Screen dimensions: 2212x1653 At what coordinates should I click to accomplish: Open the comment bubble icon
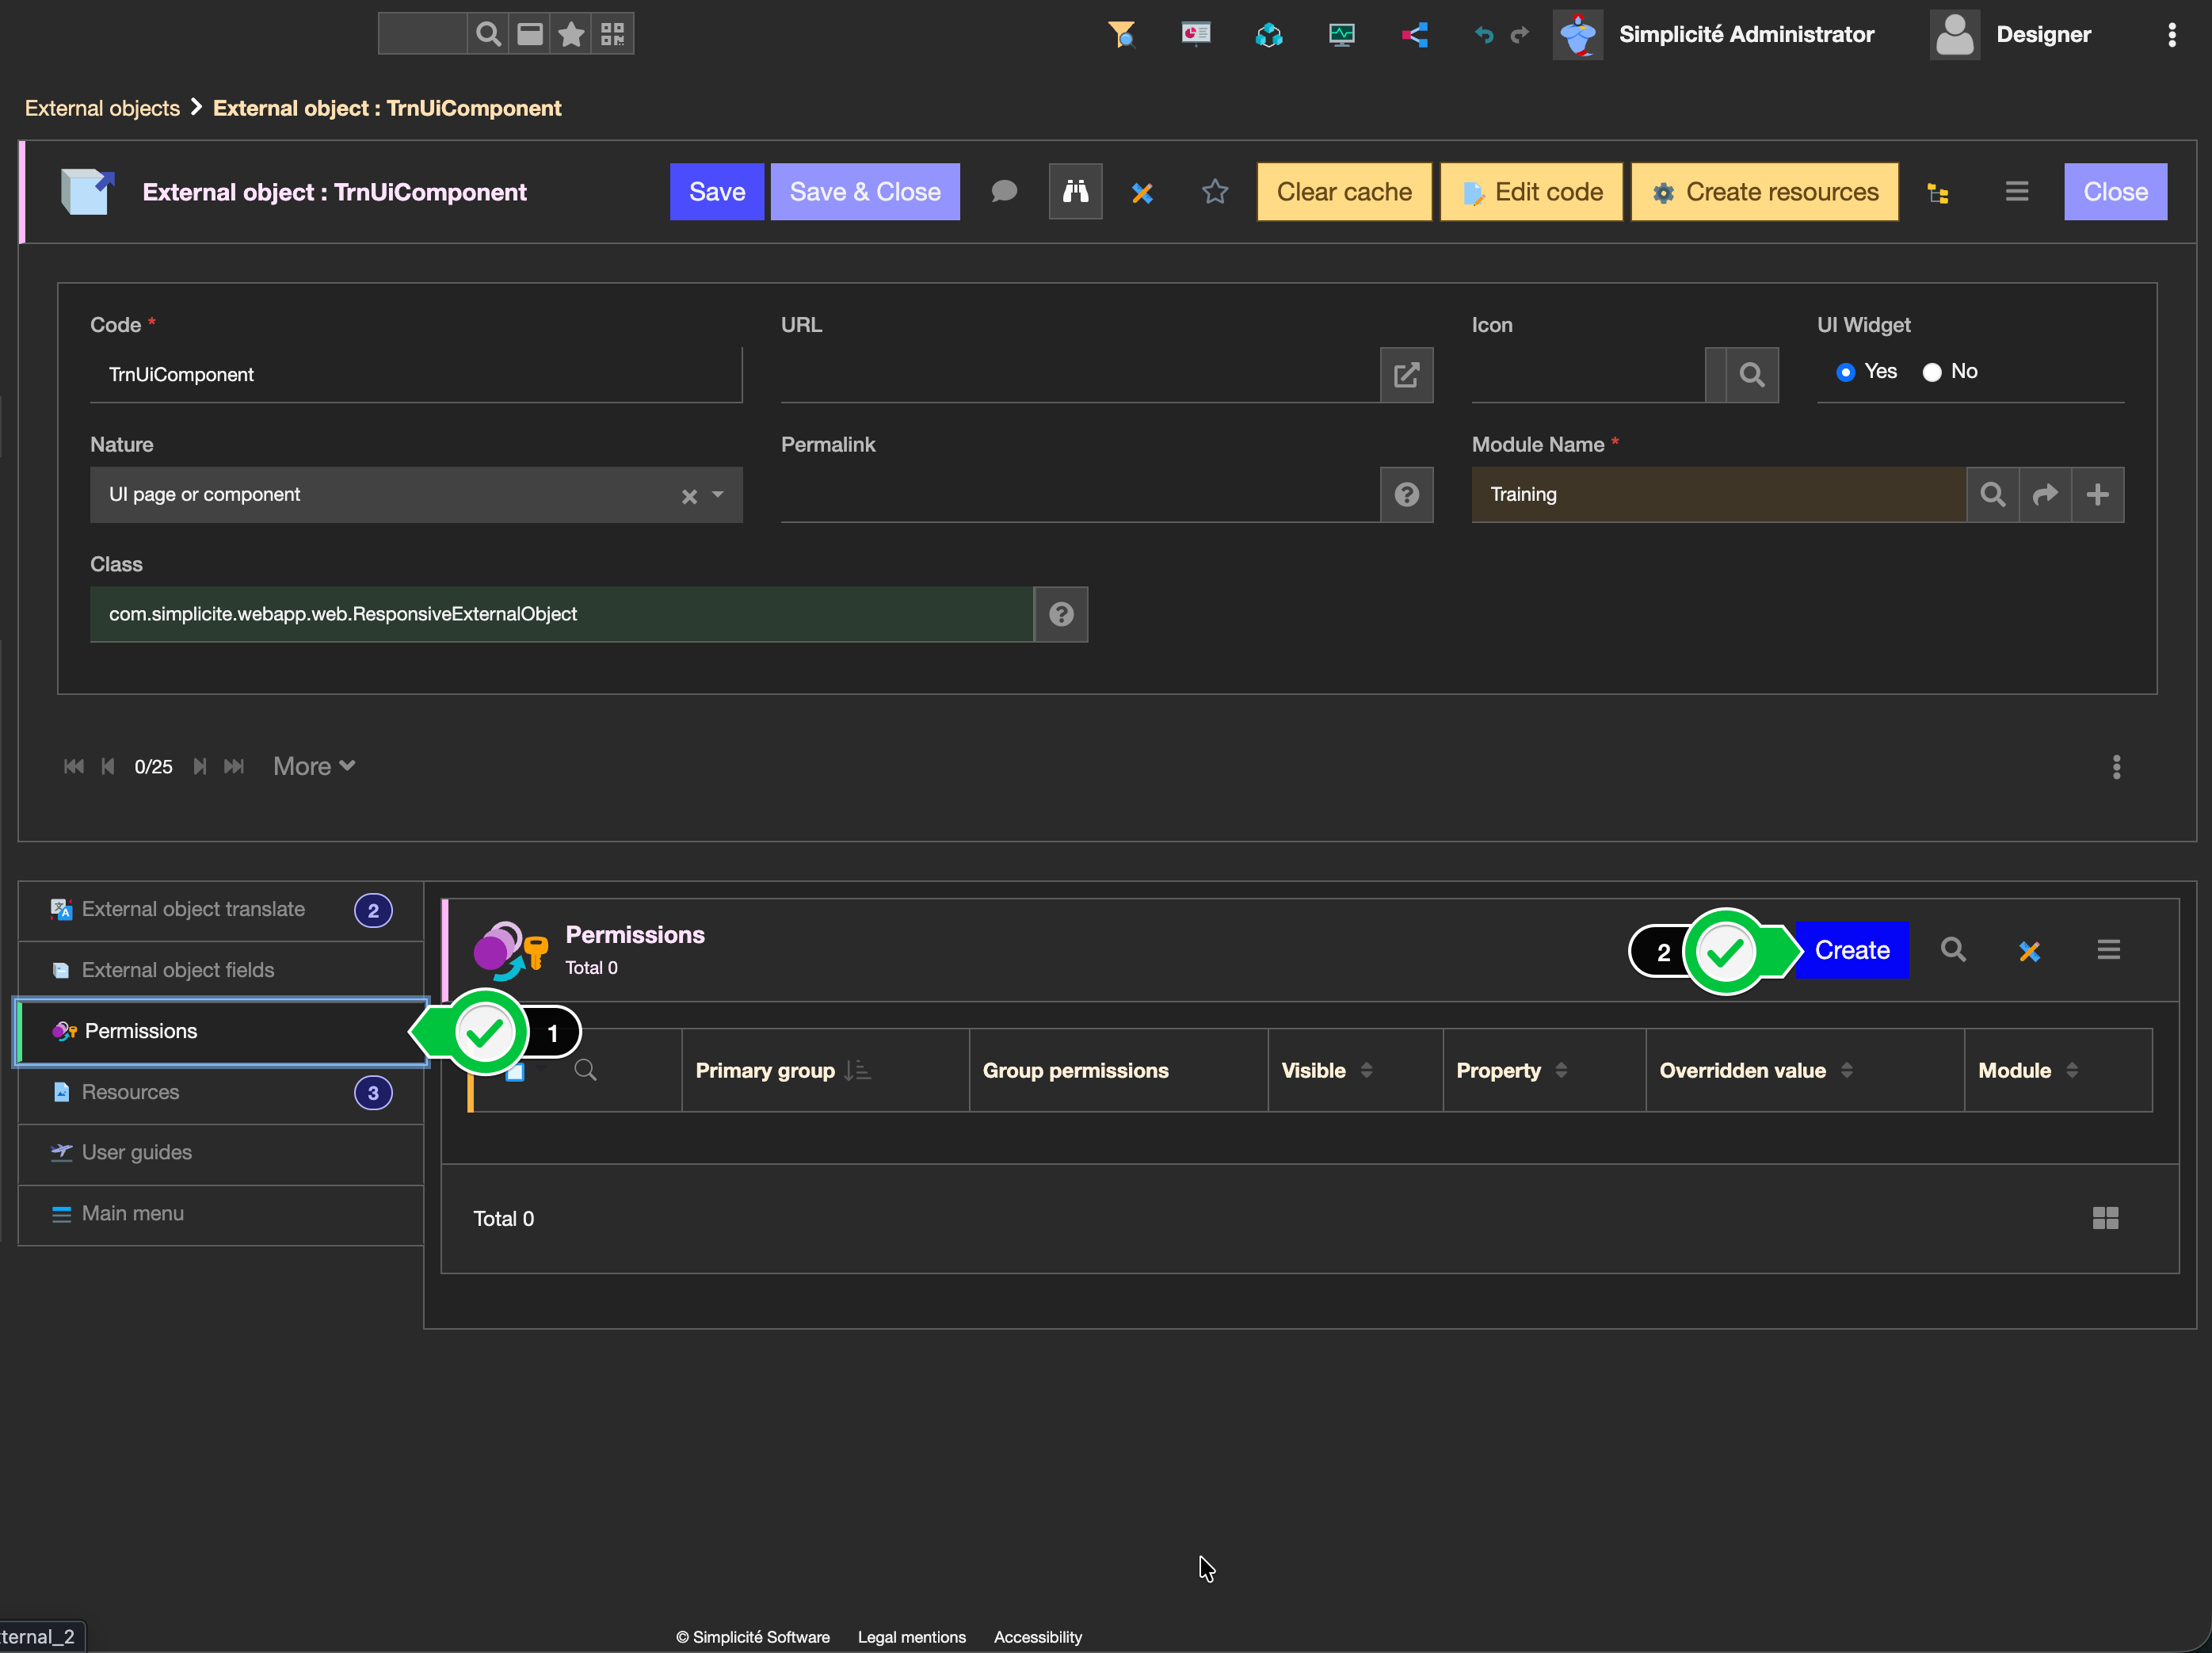(1004, 191)
